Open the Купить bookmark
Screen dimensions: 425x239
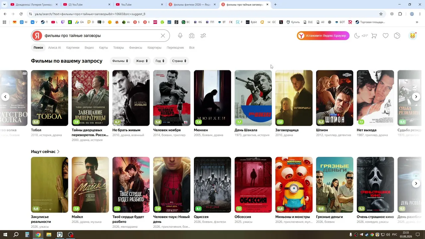click(x=293, y=22)
